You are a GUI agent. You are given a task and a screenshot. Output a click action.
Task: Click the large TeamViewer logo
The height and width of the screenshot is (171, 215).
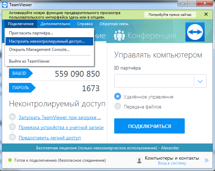click(x=195, y=32)
